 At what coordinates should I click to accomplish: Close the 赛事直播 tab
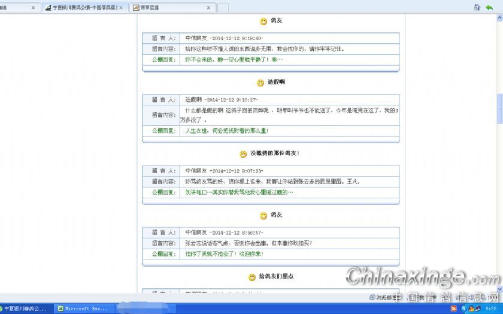[208, 8]
